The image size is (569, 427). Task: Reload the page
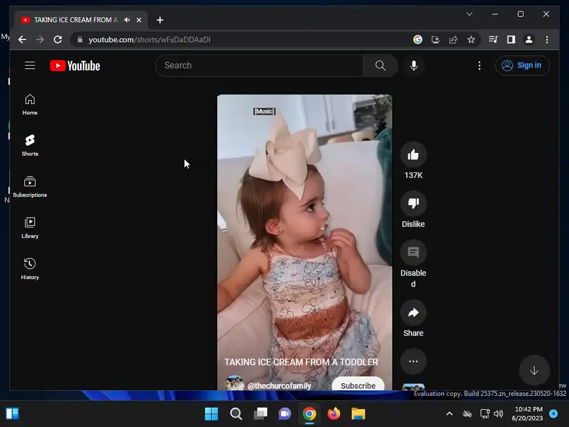58,39
